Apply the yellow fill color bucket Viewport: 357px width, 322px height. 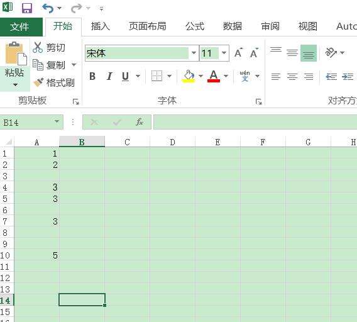(189, 76)
